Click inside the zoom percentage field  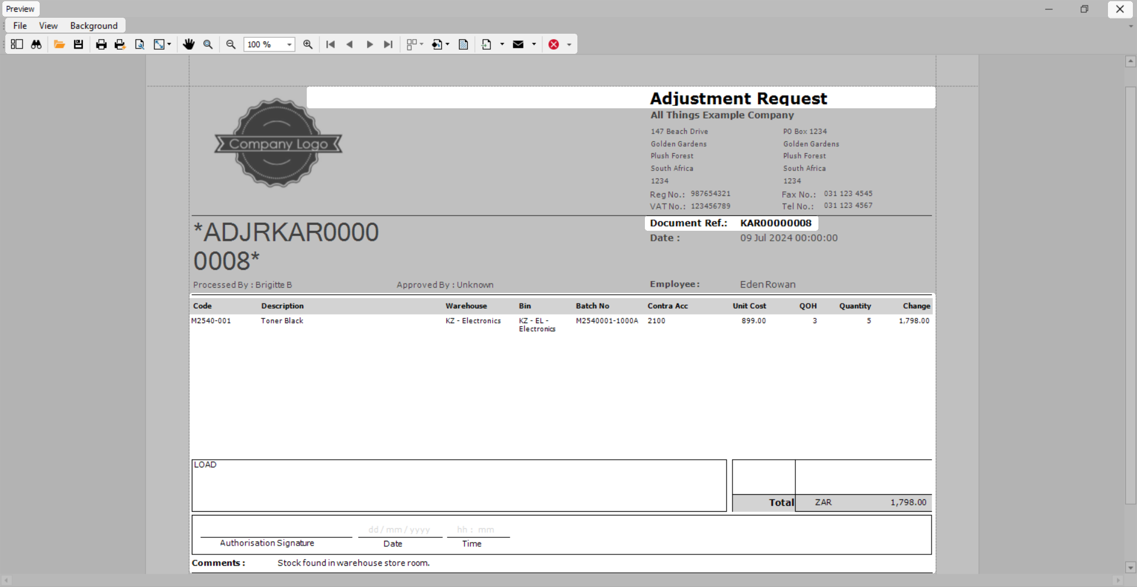pyautogui.click(x=265, y=44)
